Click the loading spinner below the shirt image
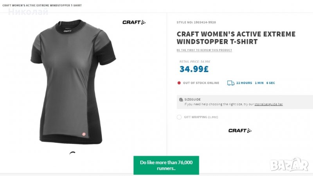 (72, 153)
